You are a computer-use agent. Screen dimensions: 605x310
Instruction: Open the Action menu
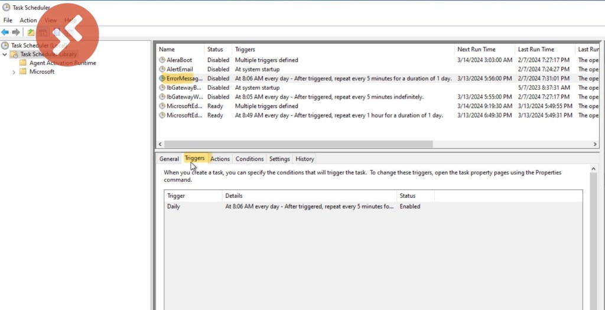coord(28,20)
